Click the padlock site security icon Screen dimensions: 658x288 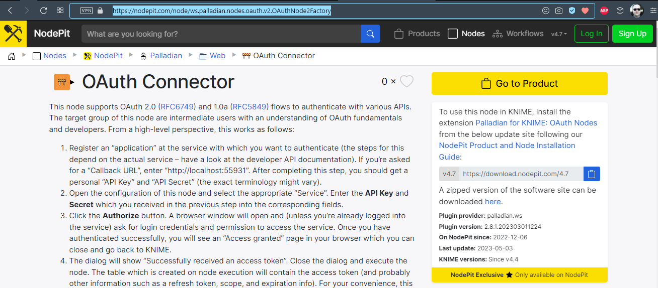pos(100,11)
